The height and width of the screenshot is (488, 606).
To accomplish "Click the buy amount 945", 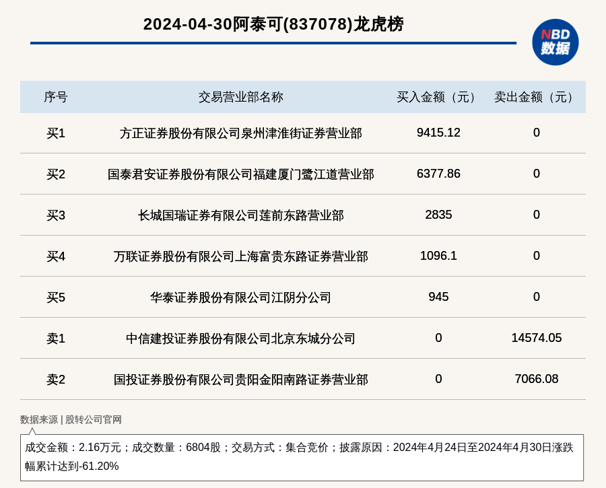I will click(438, 297).
